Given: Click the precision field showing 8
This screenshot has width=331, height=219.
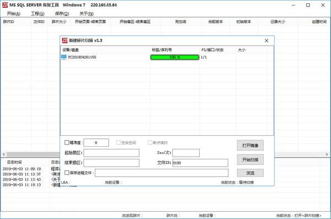Looking at the screenshot, I should click(96, 142).
